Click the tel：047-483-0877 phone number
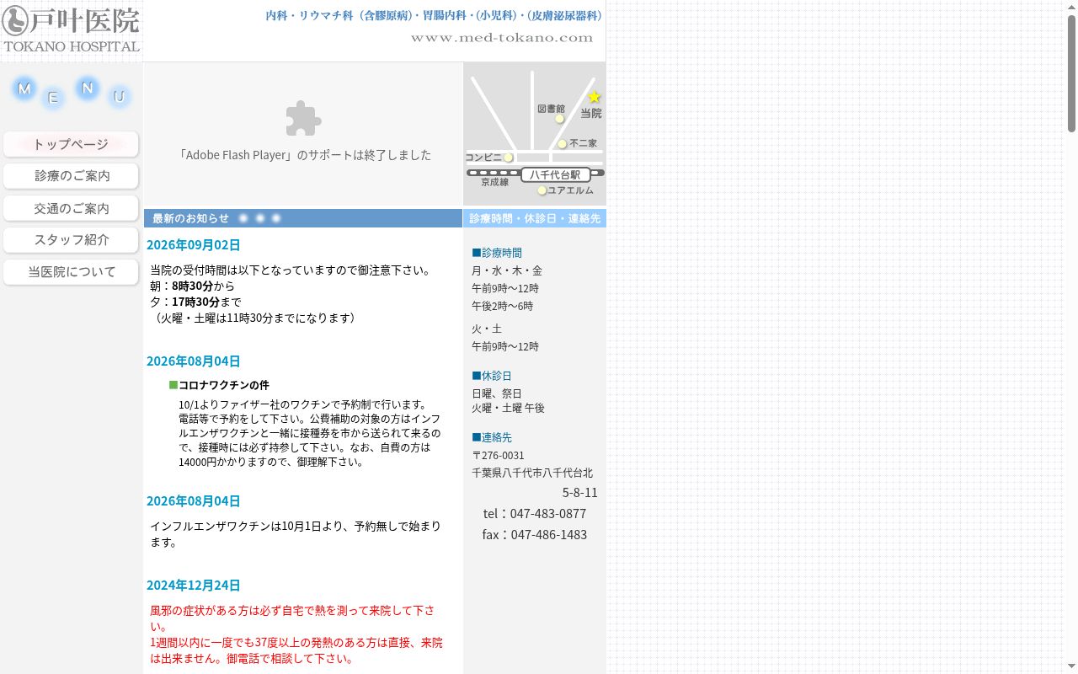The image size is (1078, 674). (535, 514)
